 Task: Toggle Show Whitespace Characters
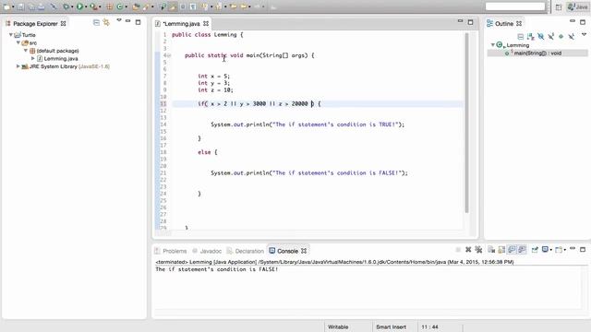(x=193, y=6)
